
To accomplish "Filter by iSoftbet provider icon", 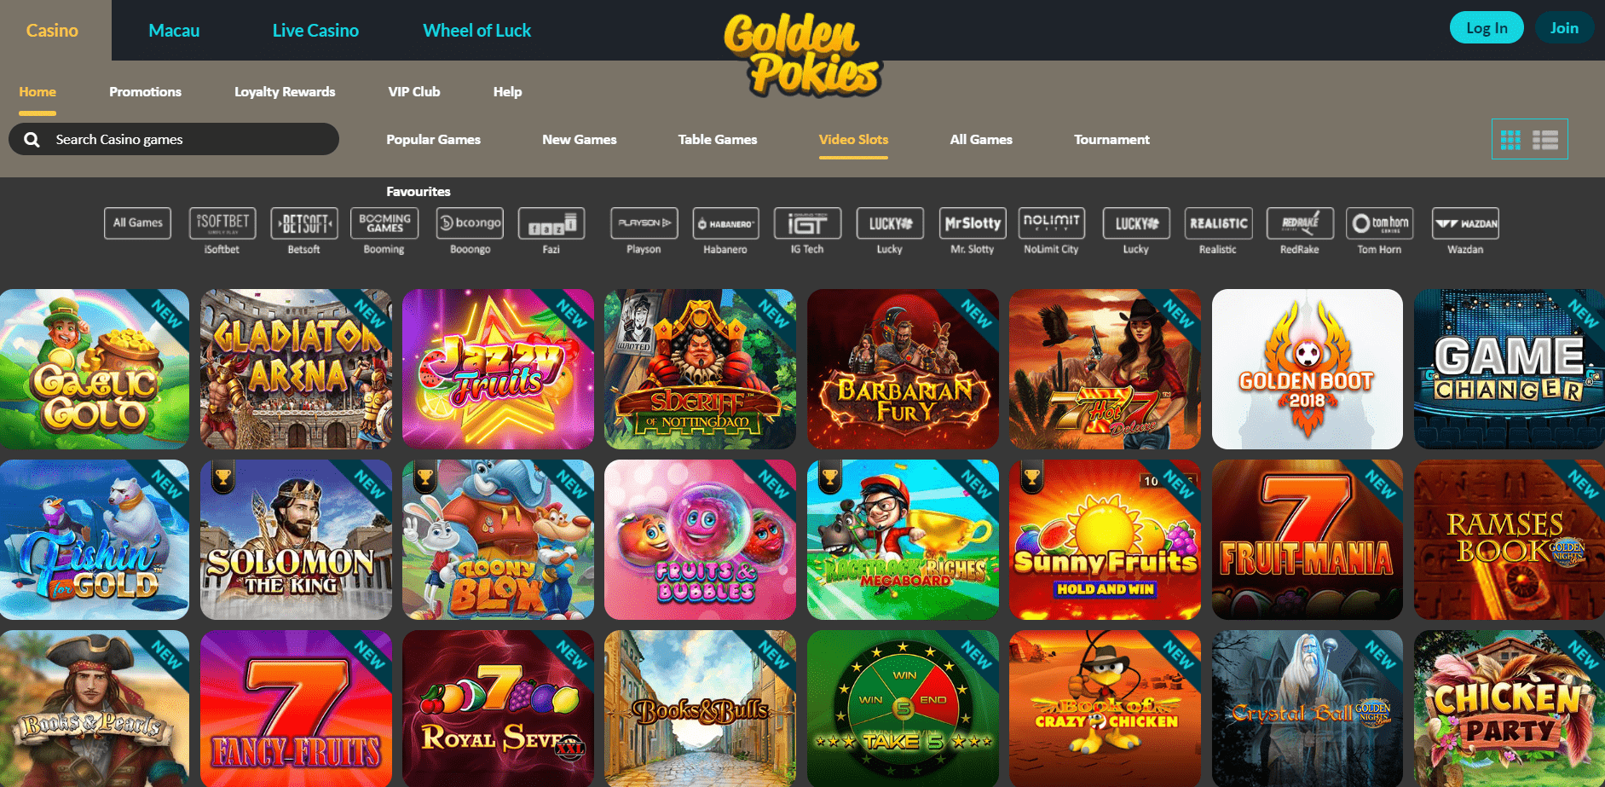I will tap(222, 223).
